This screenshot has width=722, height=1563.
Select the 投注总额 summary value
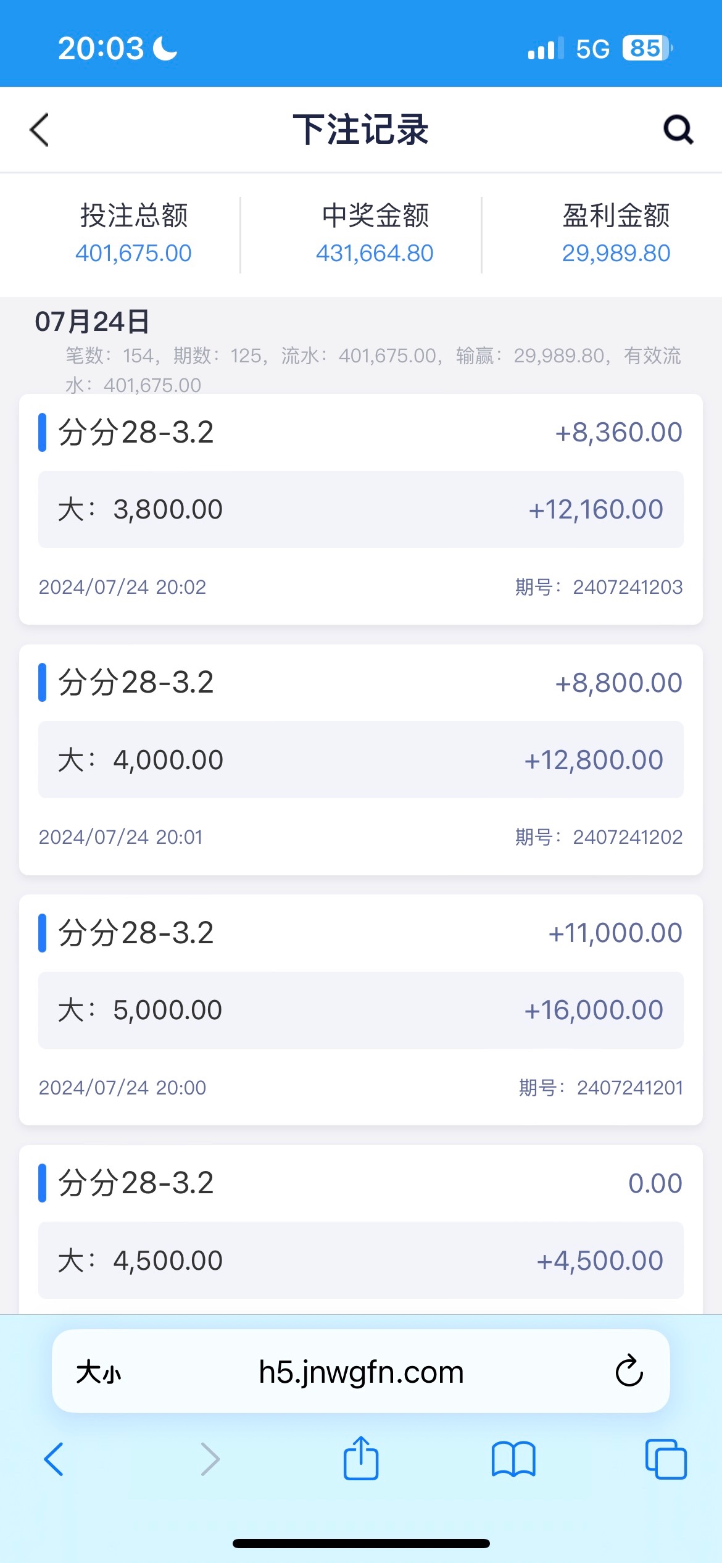(133, 253)
